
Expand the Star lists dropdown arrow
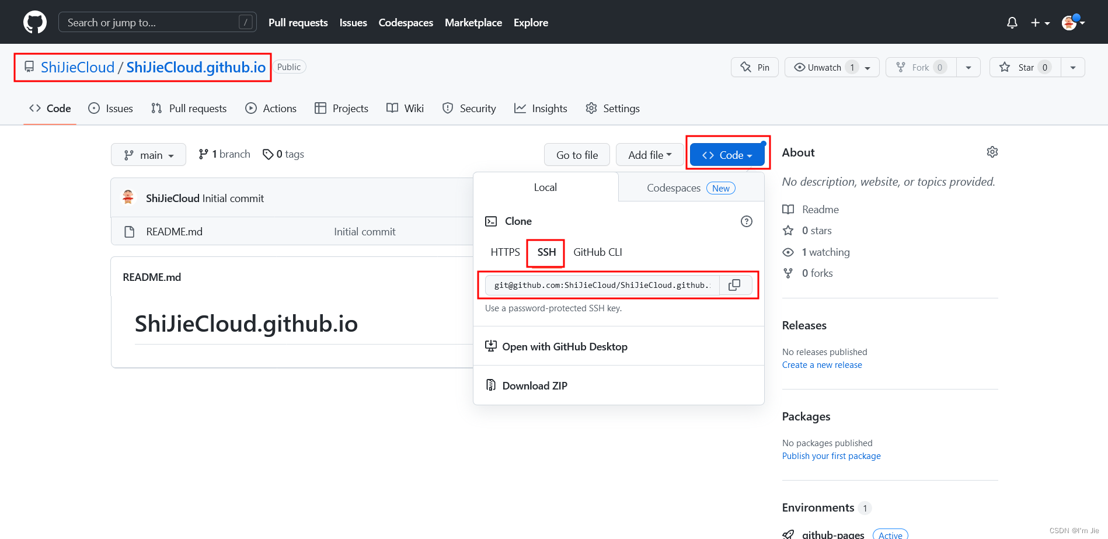pyautogui.click(x=1073, y=67)
